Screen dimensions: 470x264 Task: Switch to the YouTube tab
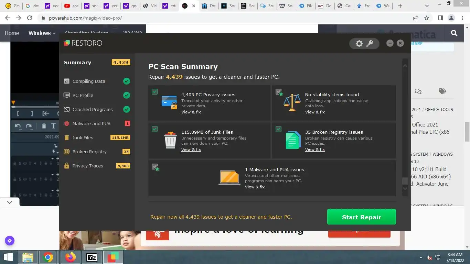click(x=71, y=6)
